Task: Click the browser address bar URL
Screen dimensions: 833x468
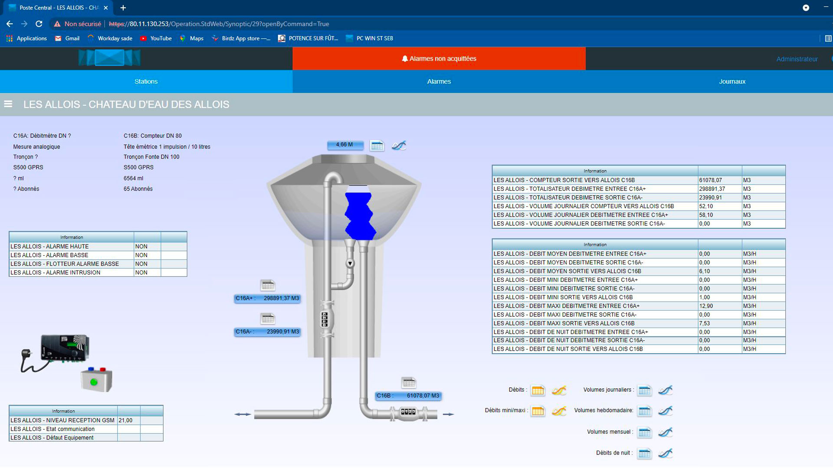Action: tap(229, 24)
